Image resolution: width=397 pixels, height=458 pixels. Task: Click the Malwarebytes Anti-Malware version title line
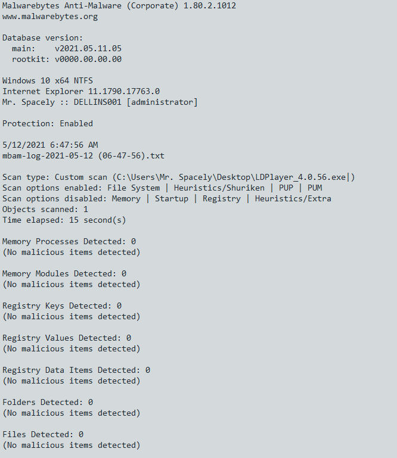tap(119, 5)
